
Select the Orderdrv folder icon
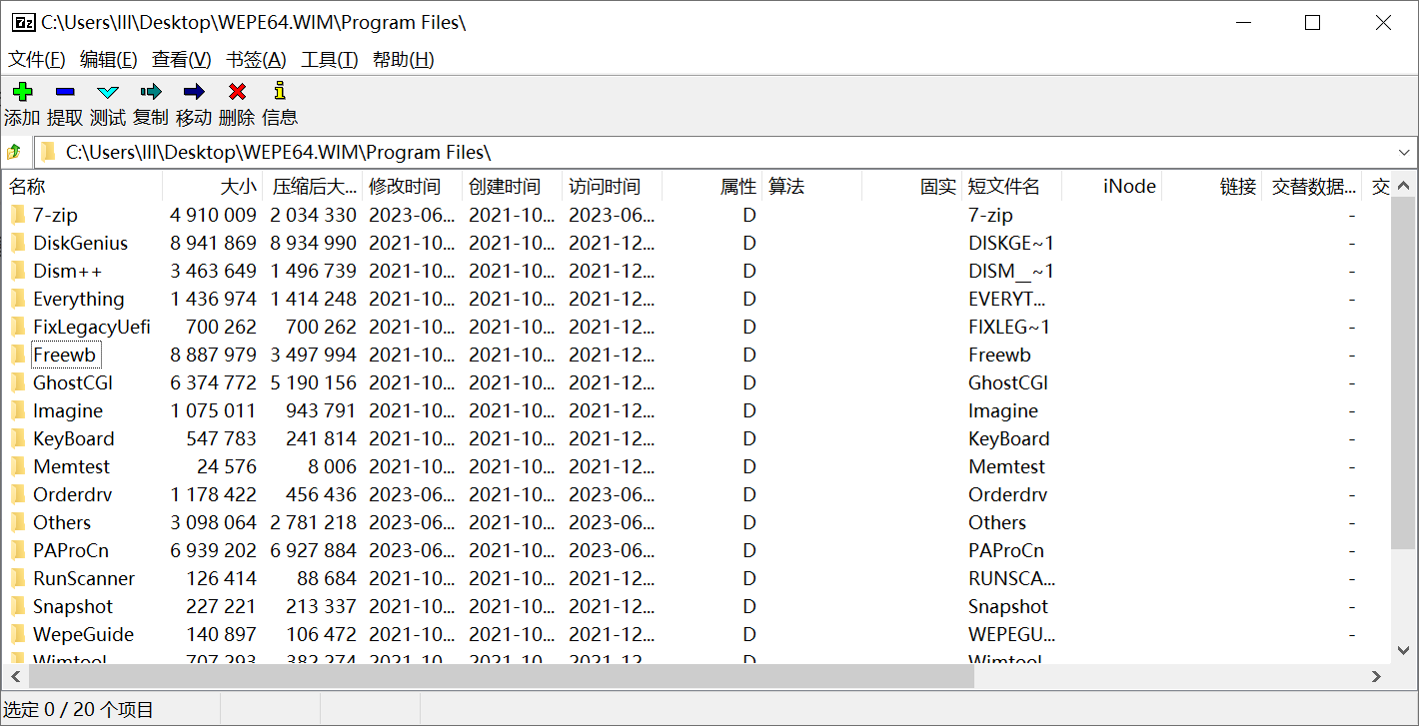point(19,494)
